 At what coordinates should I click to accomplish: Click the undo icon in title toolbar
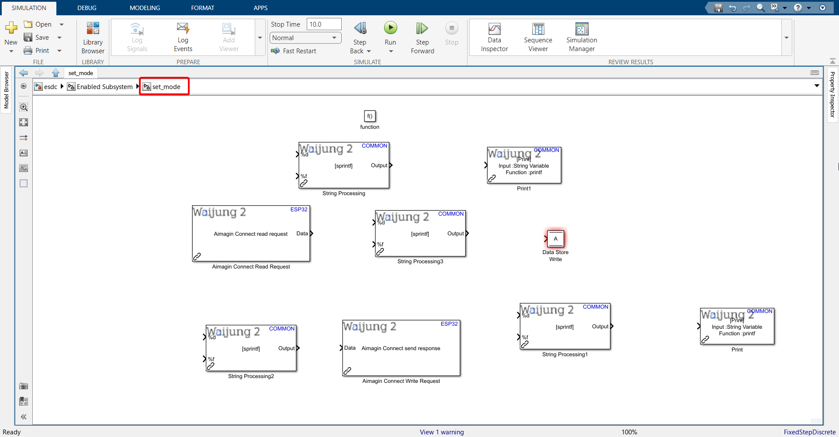pyautogui.click(x=732, y=8)
